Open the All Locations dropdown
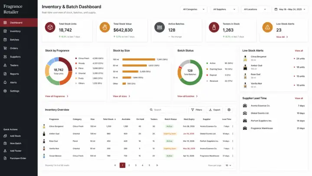The width and height of the screenshot is (312, 176). [255, 10]
